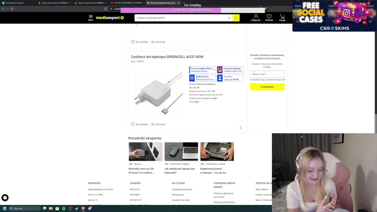Switch to the KTO JEST NAJSZYBSZY YouTube tab
Screen dimensions: 377x212
click(127, 3)
